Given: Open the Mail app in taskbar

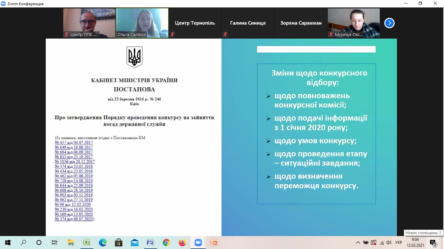Looking at the screenshot, I should click(134, 243).
